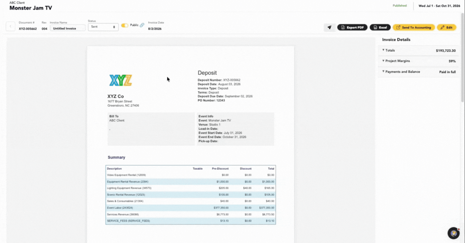The height and width of the screenshot is (243, 465).
Task: Export the invoice as PDF
Action: 352,28
